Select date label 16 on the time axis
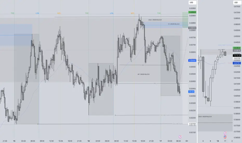The width and height of the screenshot is (242, 143). [x=89, y=141]
